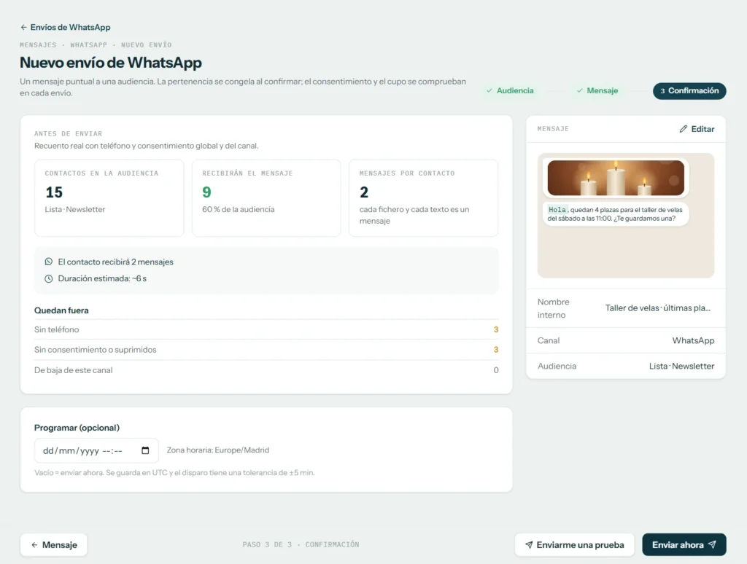This screenshot has height=564, width=747.
Task: Click the message bubble starting with Hola
Action: point(616,214)
